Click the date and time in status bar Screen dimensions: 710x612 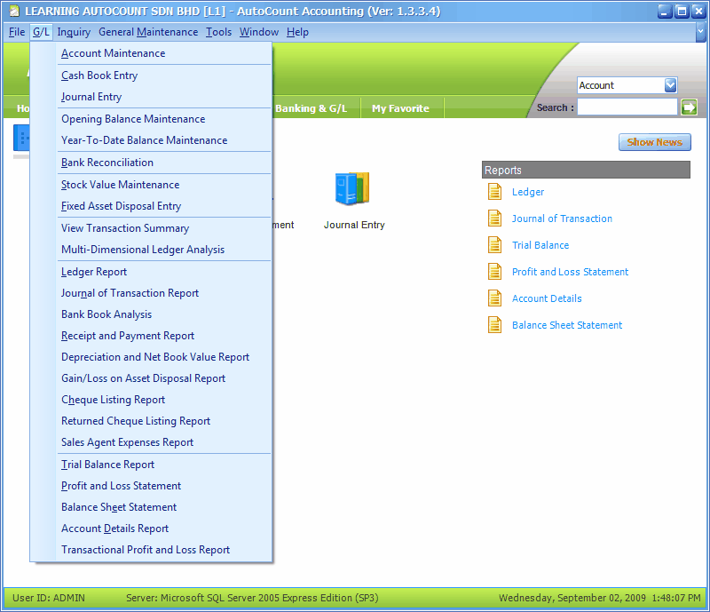point(600,598)
